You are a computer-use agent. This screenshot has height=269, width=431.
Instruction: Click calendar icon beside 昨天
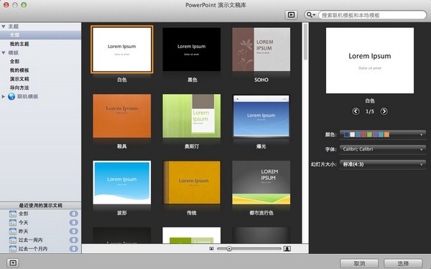pos(13,231)
